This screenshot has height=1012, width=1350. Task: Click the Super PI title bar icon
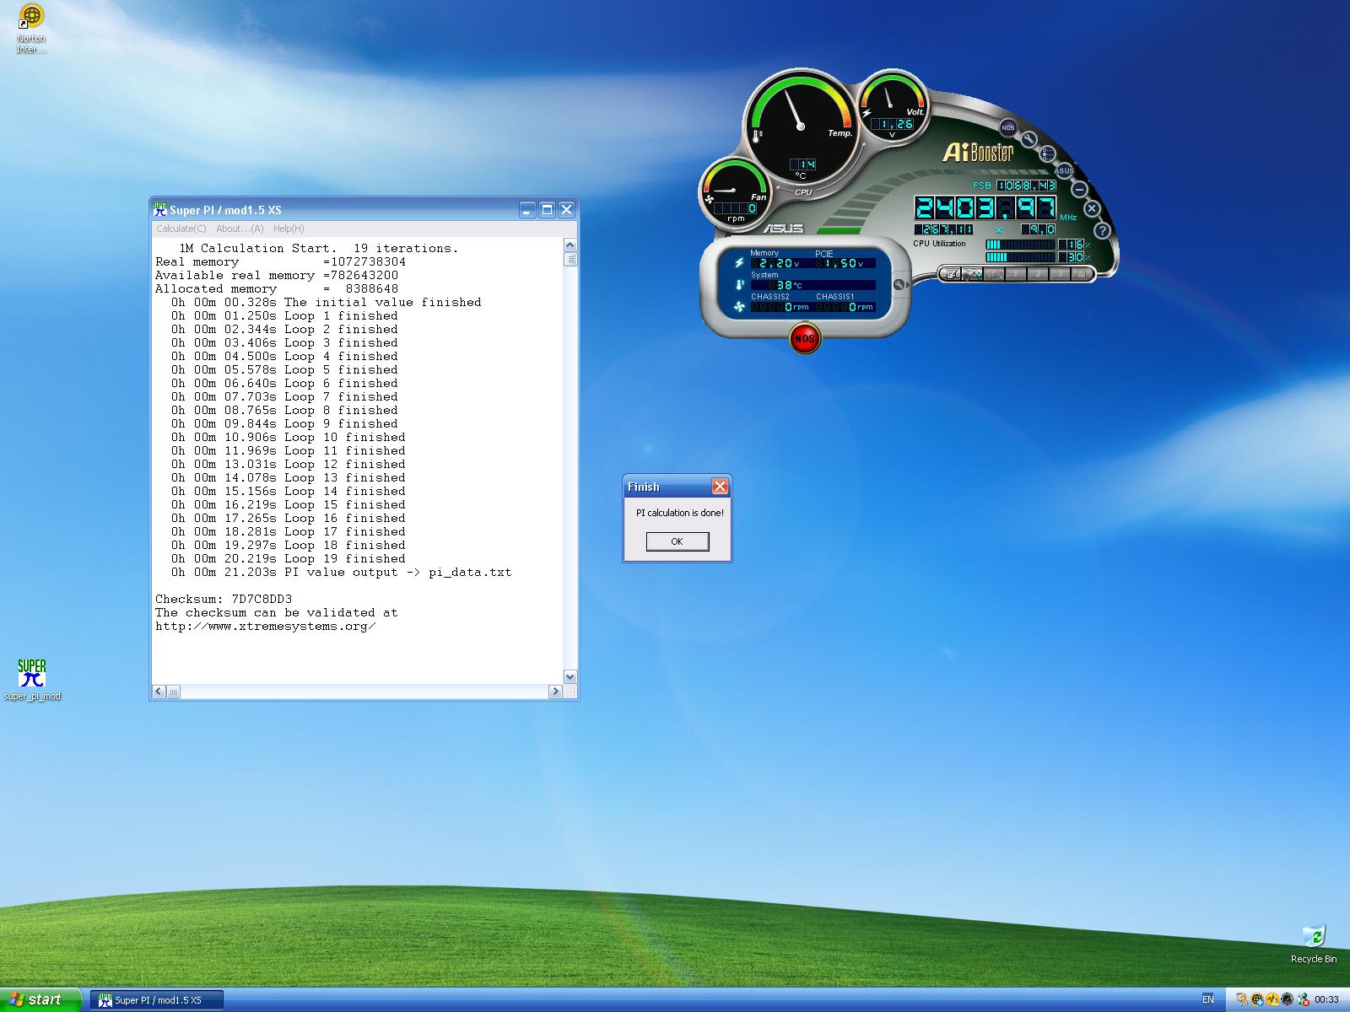(159, 209)
